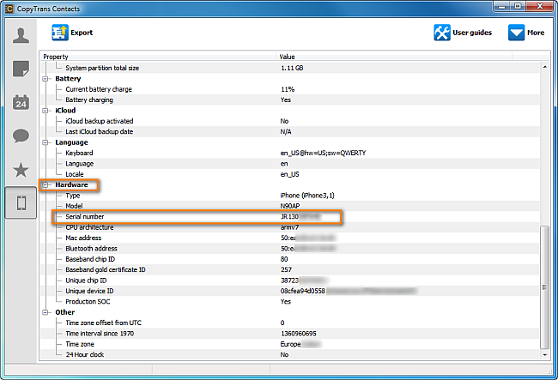The height and width of the screenshot is (380, 558).
Task: Select the CPU architecture row
Action: (290, 227)
